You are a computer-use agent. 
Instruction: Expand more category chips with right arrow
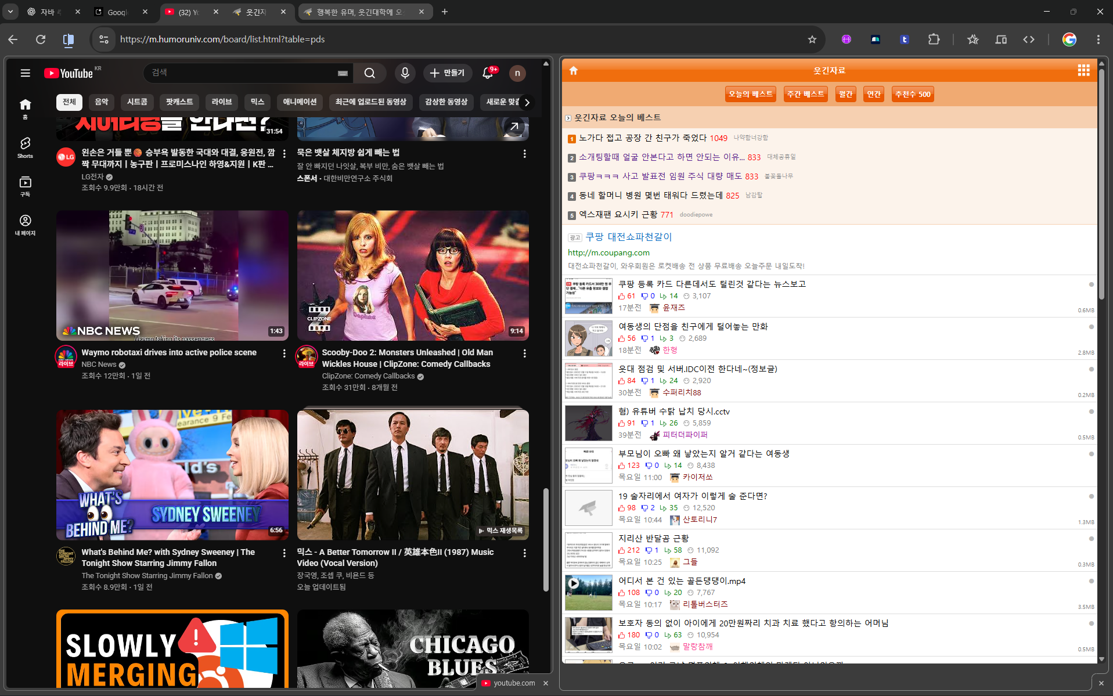(527, 103)
